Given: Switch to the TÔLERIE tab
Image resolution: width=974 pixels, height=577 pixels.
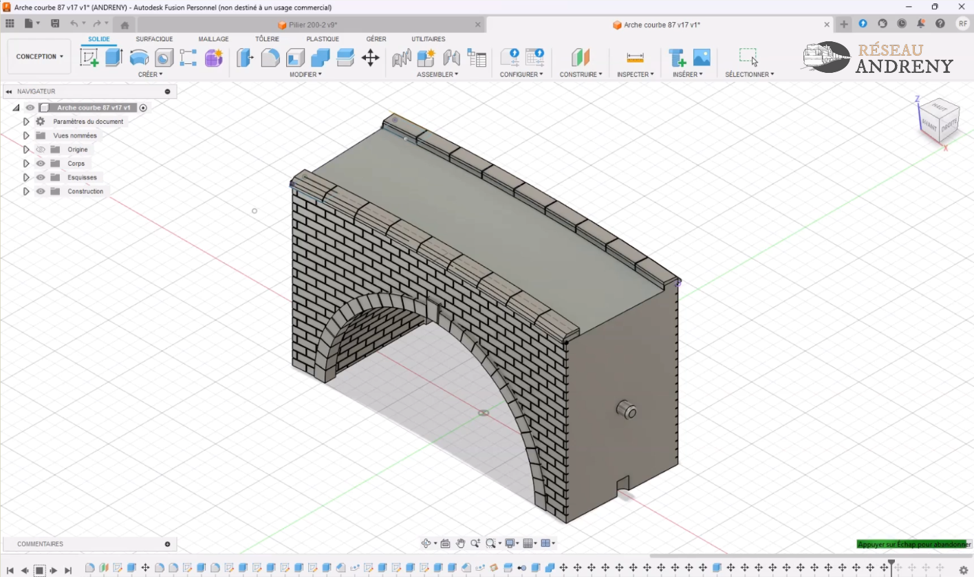Looking at the screenshot, I should 267,39.
